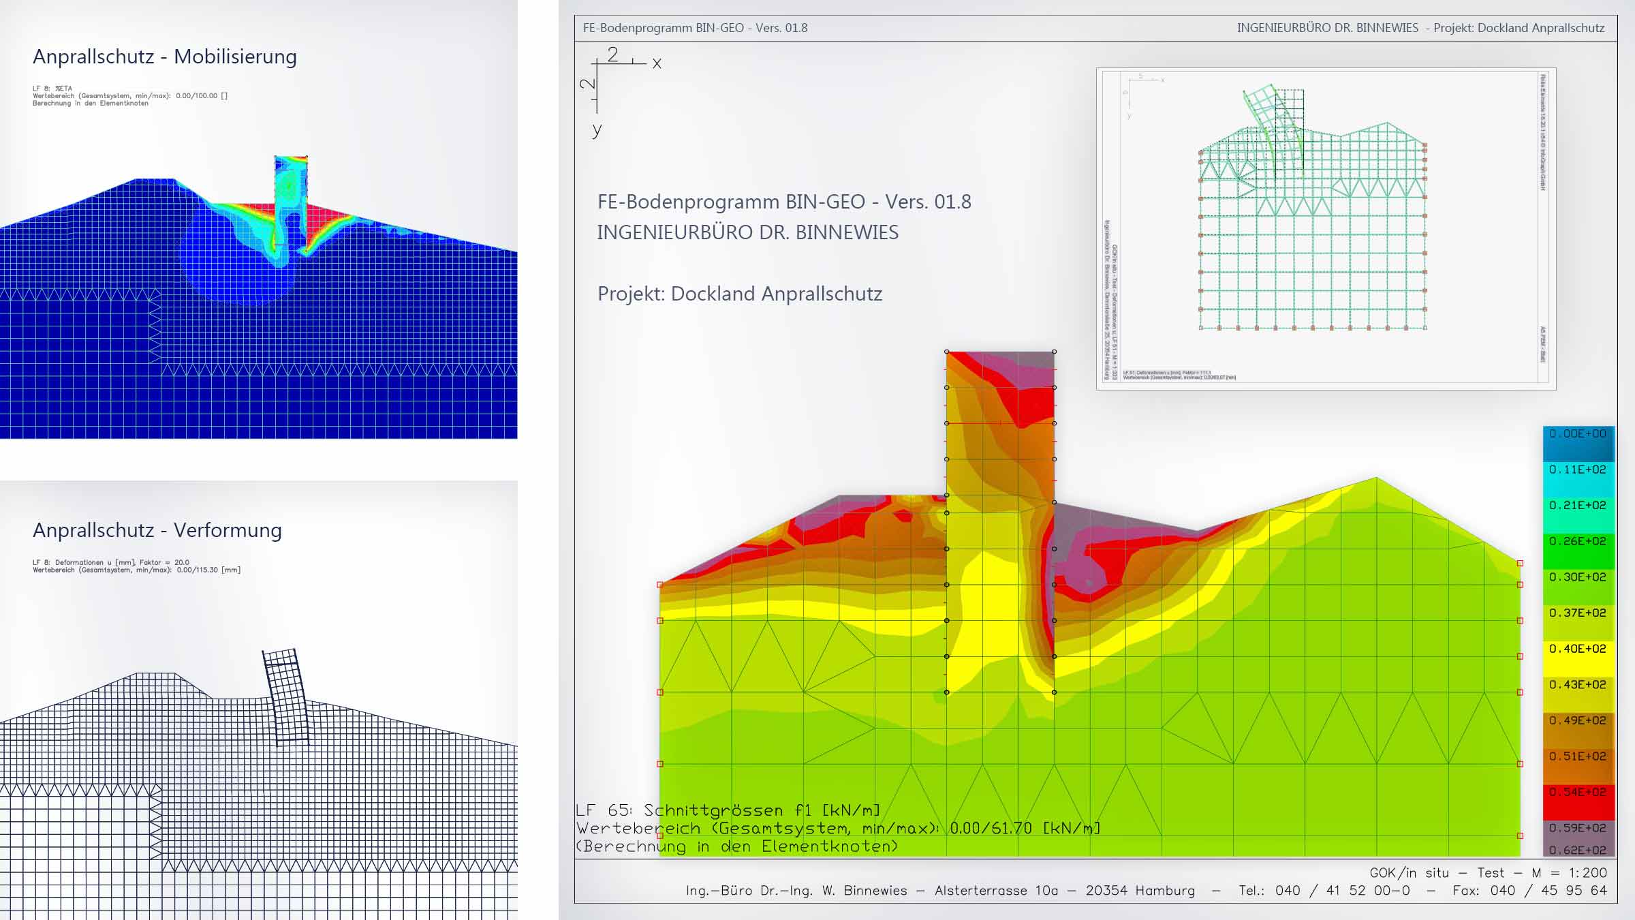The width and height of the screenshot is (1635, 920).
Task: Click '(Berechnung in den Elementknoten)' note
Action: coord(737,846)
